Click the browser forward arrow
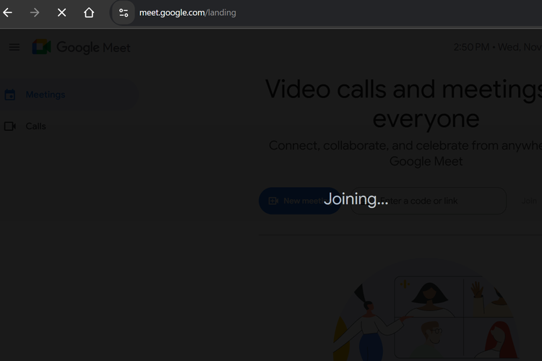542x361 pixels. pyautogui.click(x=35, y=13)
